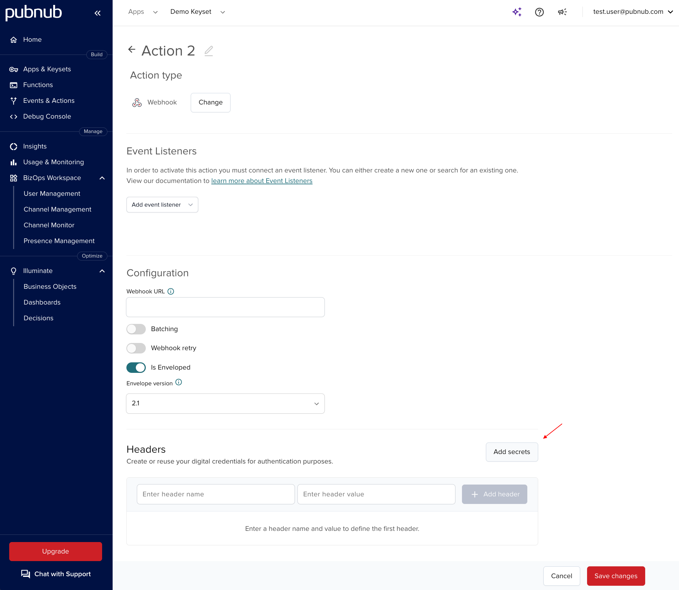Viewport: 679px width, 590px height.
Task: Open the Envelope version dropdown
Action: [x=225, y=403]
